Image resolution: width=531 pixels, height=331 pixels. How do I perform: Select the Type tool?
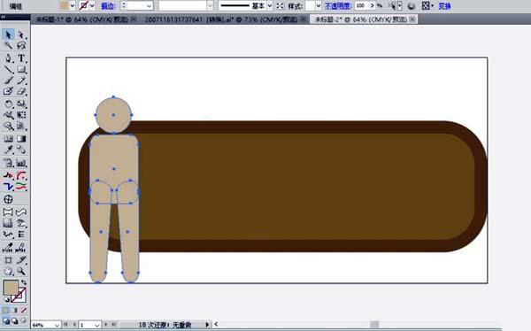[x=21, y=58]
